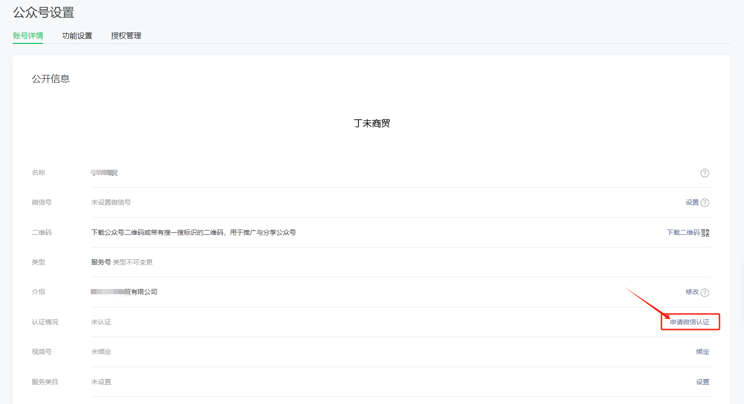Click the 公众号设置 page title
This screenshot has width=744, height=404.
43,13
